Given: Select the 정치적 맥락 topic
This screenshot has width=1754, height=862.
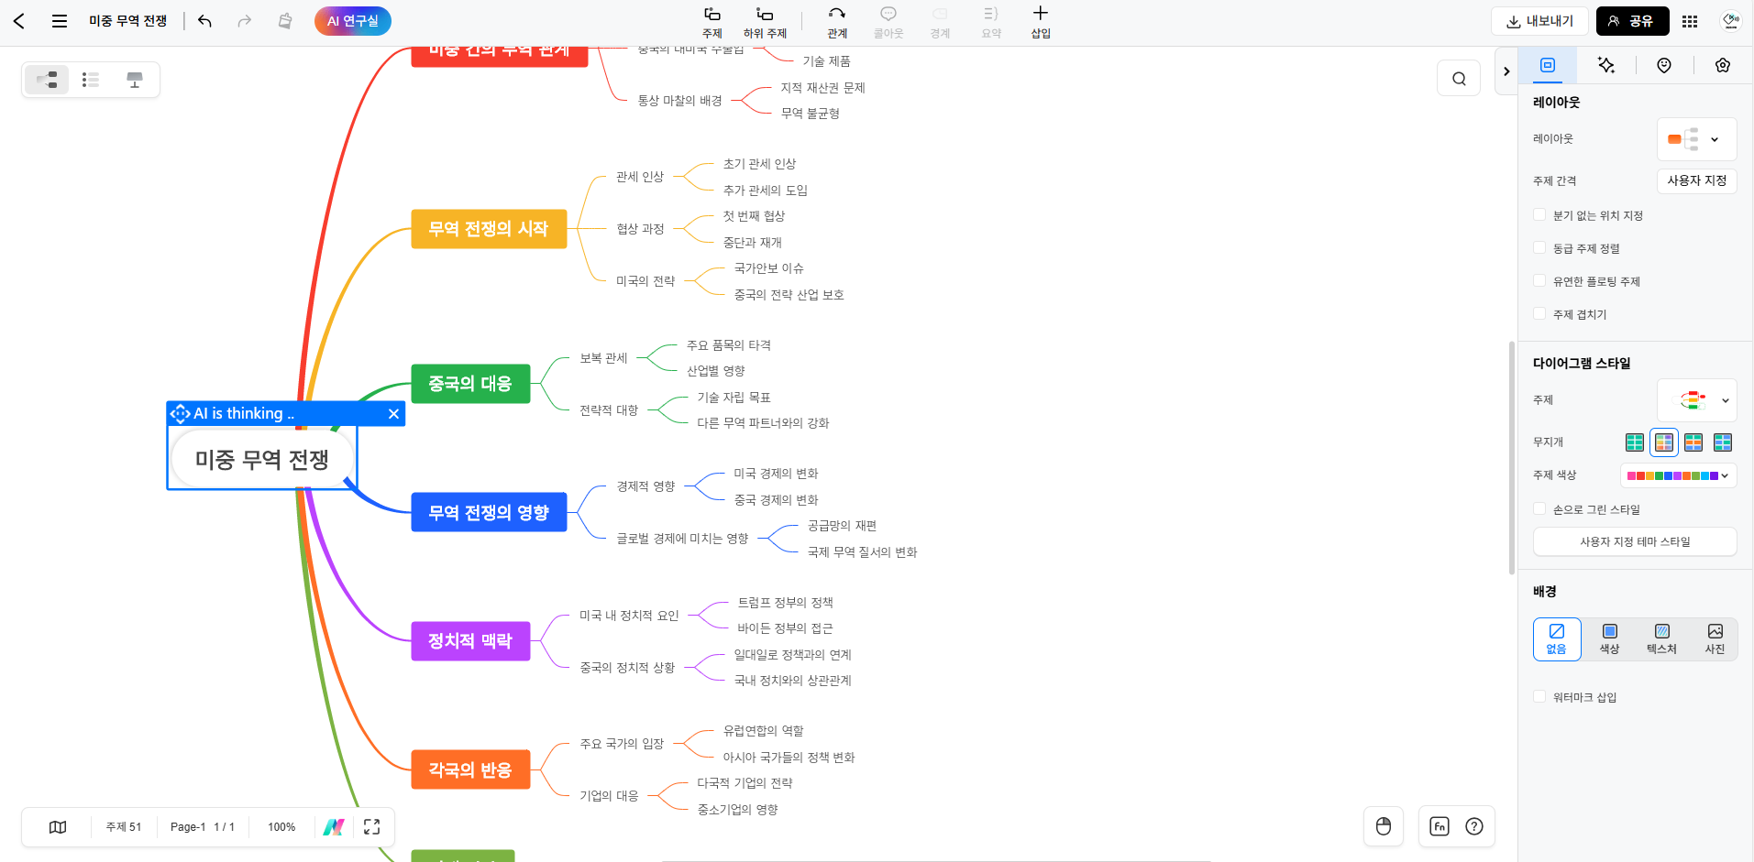Looking at the screenshot, I should point(470,641).
